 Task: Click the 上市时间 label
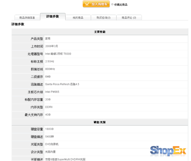tap(37, 47)
